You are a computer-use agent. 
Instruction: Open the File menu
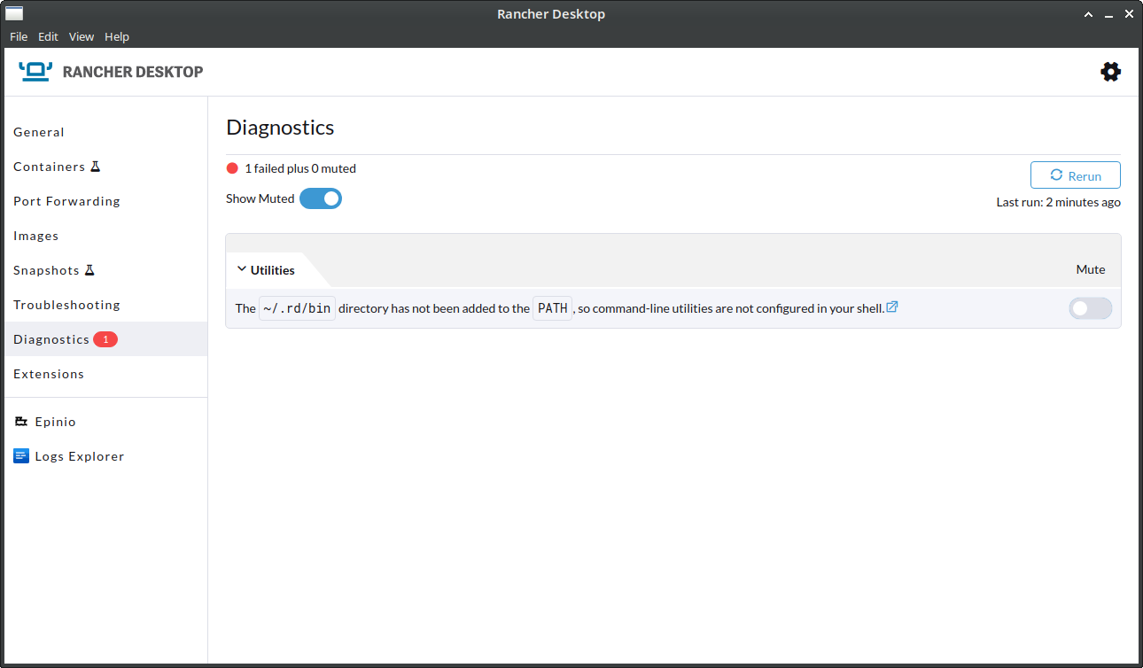(x=19, y=36)
